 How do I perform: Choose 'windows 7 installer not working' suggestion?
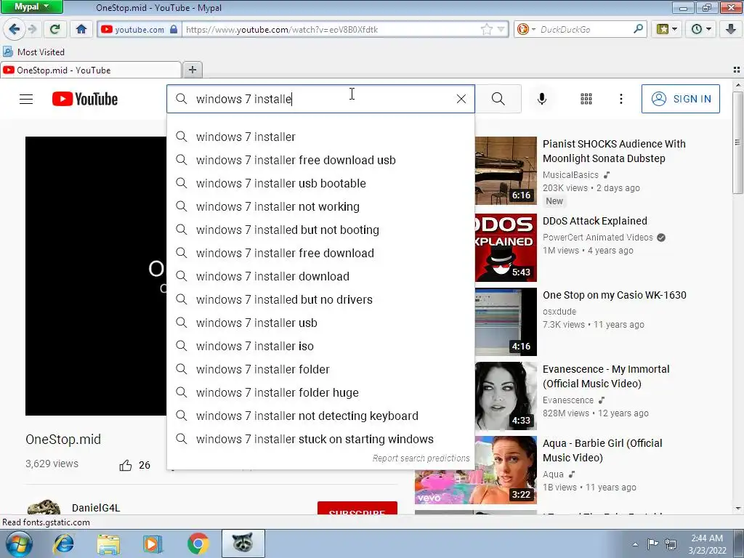tap(320, 206)
